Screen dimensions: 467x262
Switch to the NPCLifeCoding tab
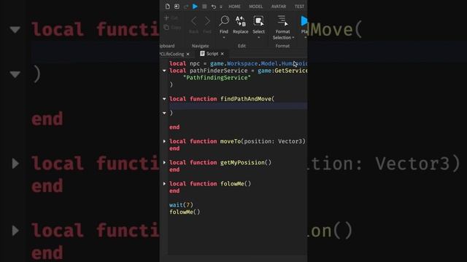point(172,54)
